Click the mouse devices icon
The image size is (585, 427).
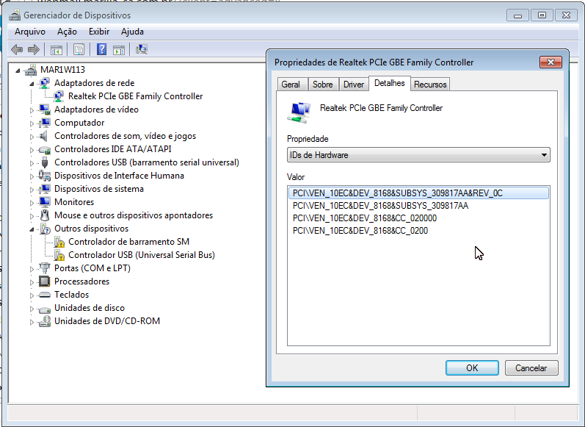point(45,215)
